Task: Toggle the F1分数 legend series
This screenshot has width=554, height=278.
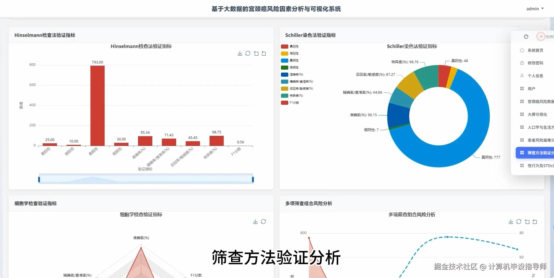Action: click(x=290, y=103)
